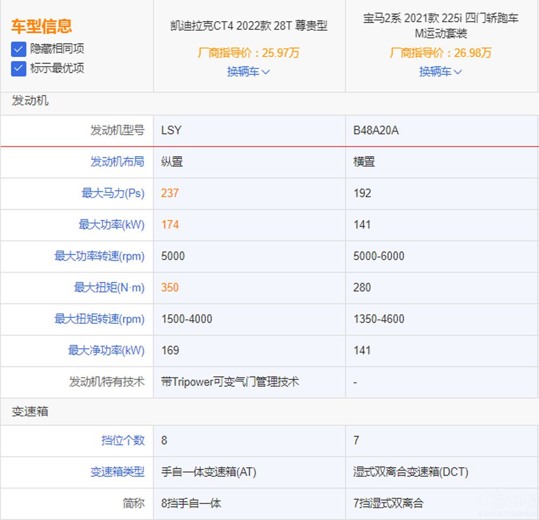Click the 车型信息 heading
The width and height of the screenshot is (539, 520).
click(x=42, y=26)
